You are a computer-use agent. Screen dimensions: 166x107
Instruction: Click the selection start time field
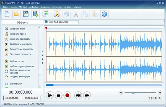coord(13,98)
